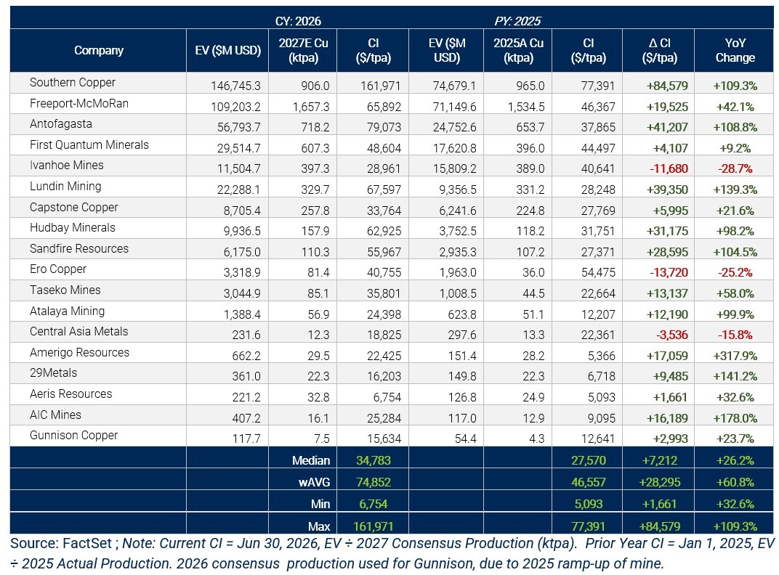Click Capstone Copper company name
Image resolution: width=779 pixels, height=575 pixels.
tap(74, 207)
